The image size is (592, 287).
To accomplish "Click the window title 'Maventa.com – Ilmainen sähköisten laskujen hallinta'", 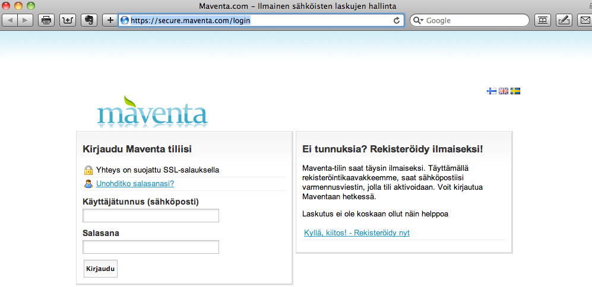I will tap(298, 7).
